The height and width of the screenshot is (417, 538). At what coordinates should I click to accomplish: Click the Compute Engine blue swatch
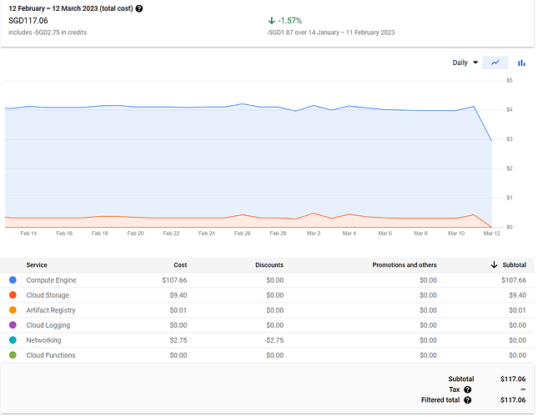[x=13, y=280]
